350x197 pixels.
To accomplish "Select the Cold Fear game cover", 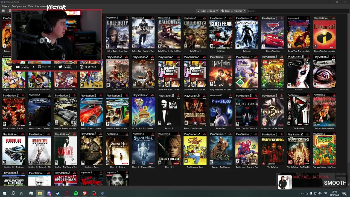I will 221,33.
